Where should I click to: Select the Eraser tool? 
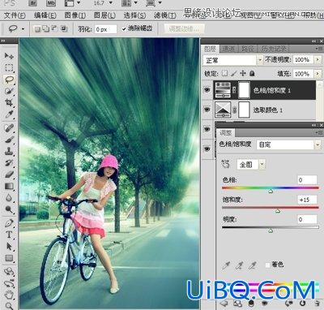[x=9, y=174]
